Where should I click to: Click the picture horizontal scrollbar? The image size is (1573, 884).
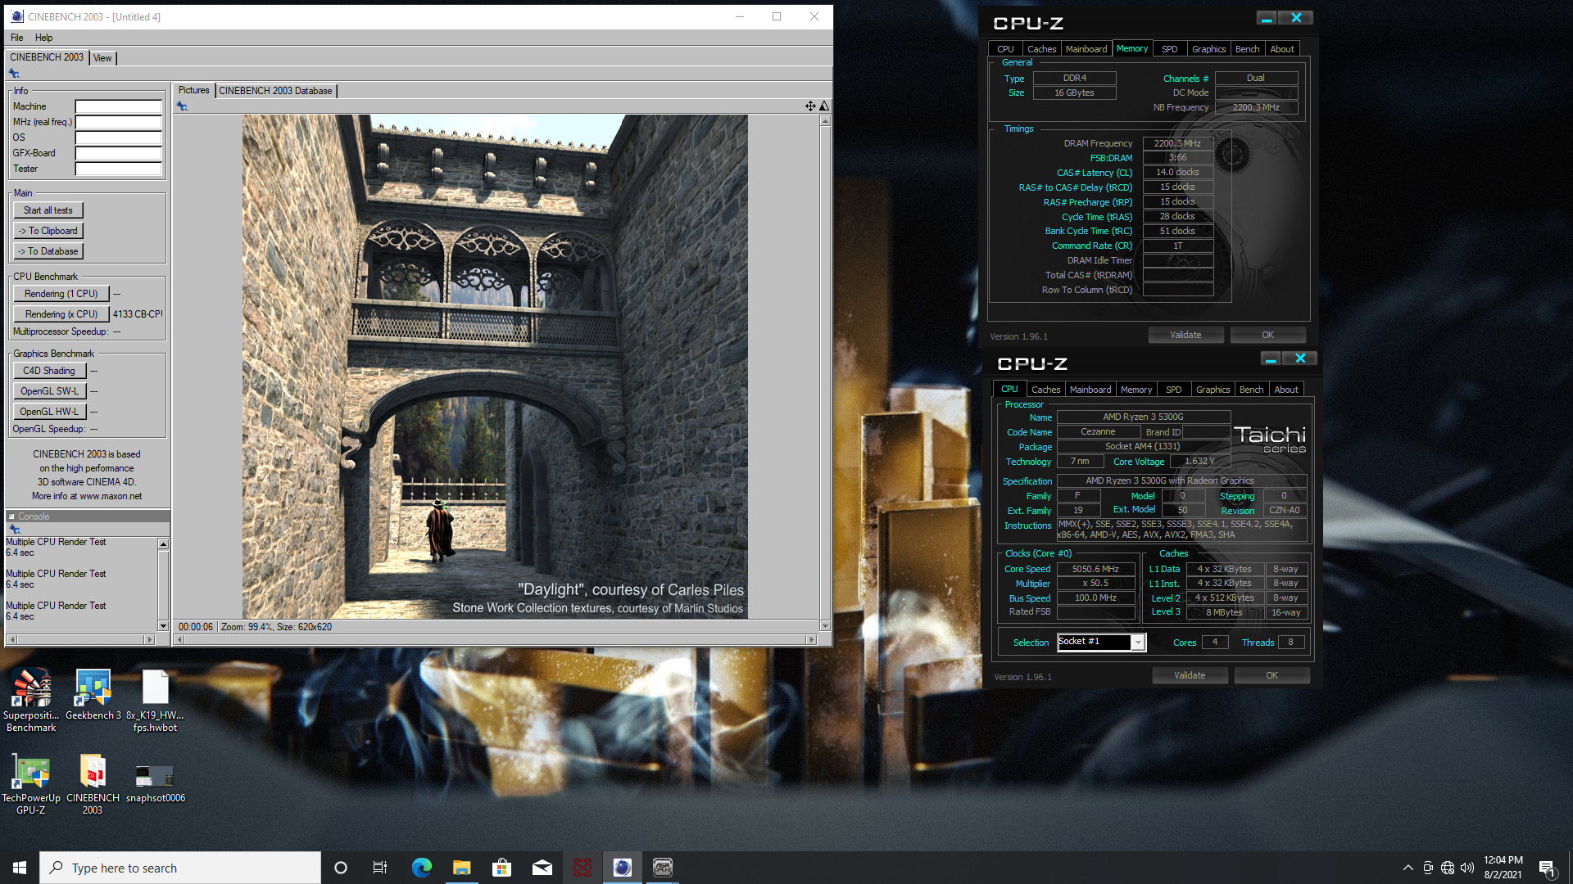[x=495, y=640]
